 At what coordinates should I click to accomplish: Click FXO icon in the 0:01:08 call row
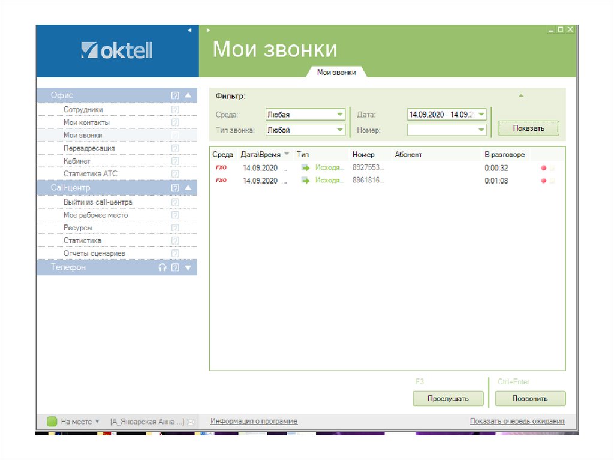point(221,181)
